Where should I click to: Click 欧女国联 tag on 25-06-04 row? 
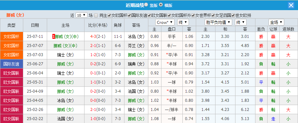point(11,73)
